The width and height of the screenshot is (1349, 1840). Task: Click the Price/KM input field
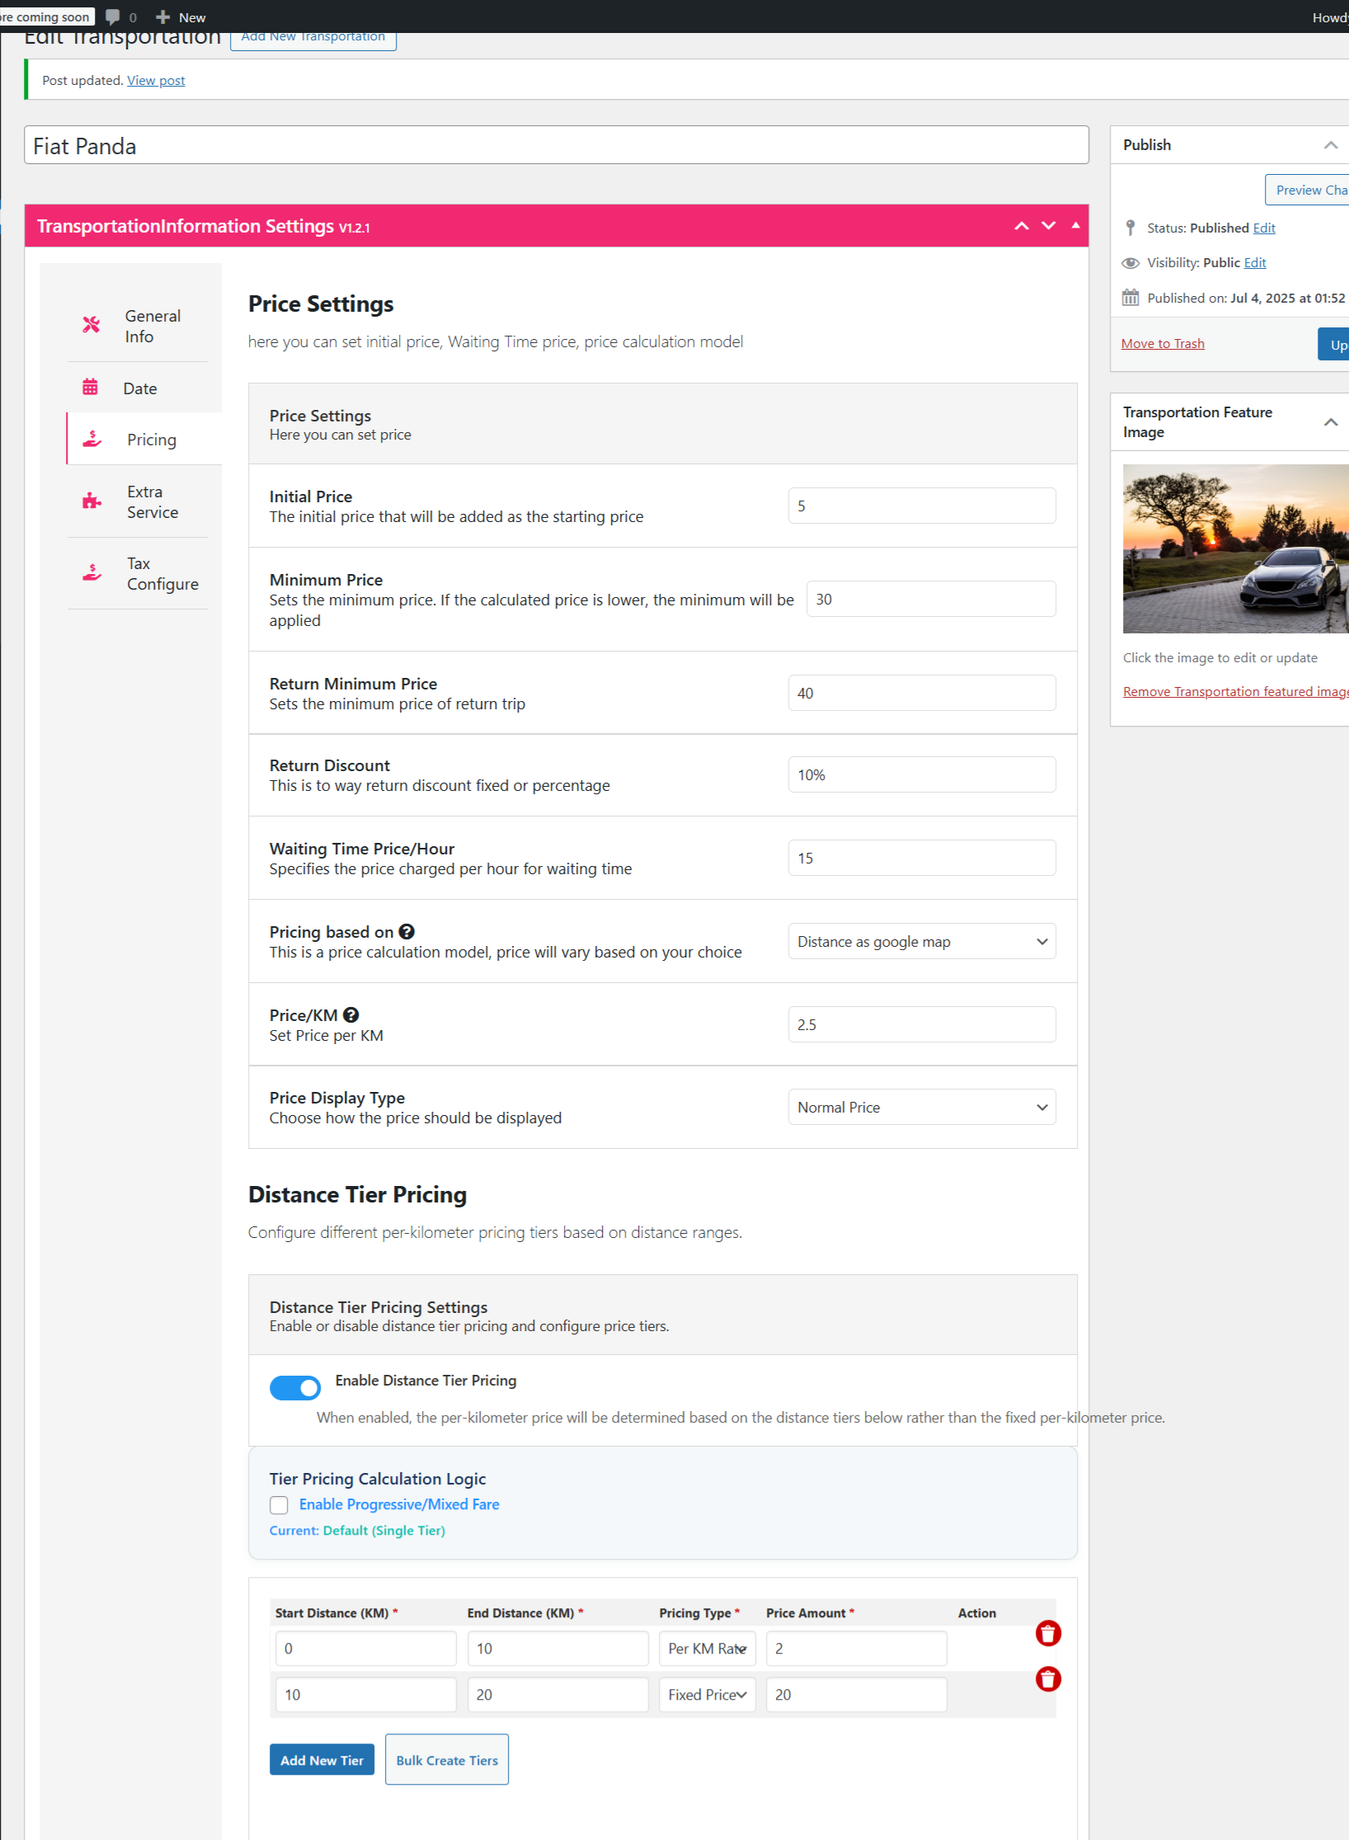coord(922,1025)
